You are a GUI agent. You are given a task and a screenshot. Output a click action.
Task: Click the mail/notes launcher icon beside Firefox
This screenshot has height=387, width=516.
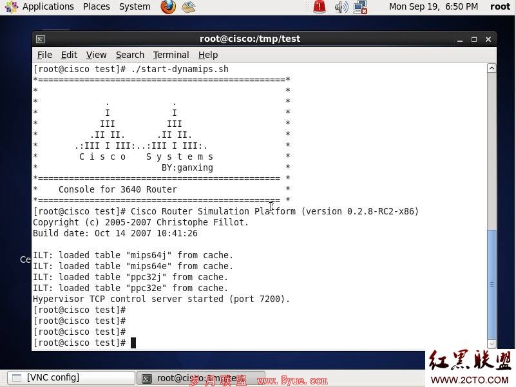(x=188, y=7)
